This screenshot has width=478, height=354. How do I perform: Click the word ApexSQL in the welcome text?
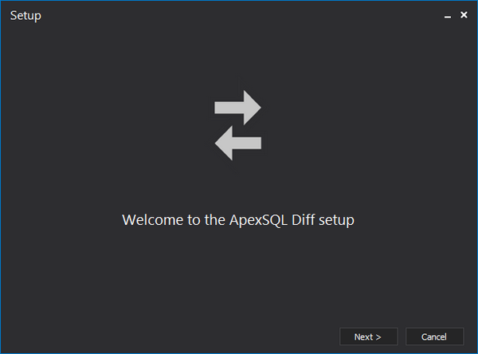tap(257, 220)
